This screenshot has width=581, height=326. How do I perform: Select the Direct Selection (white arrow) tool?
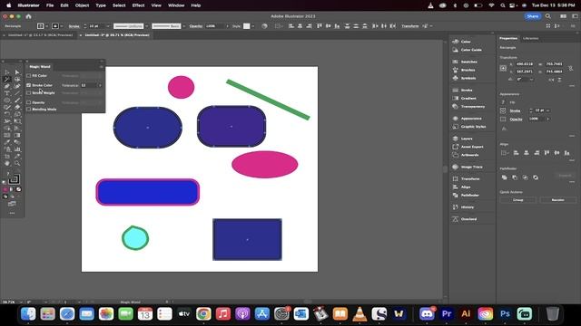[x=17, y=72]
